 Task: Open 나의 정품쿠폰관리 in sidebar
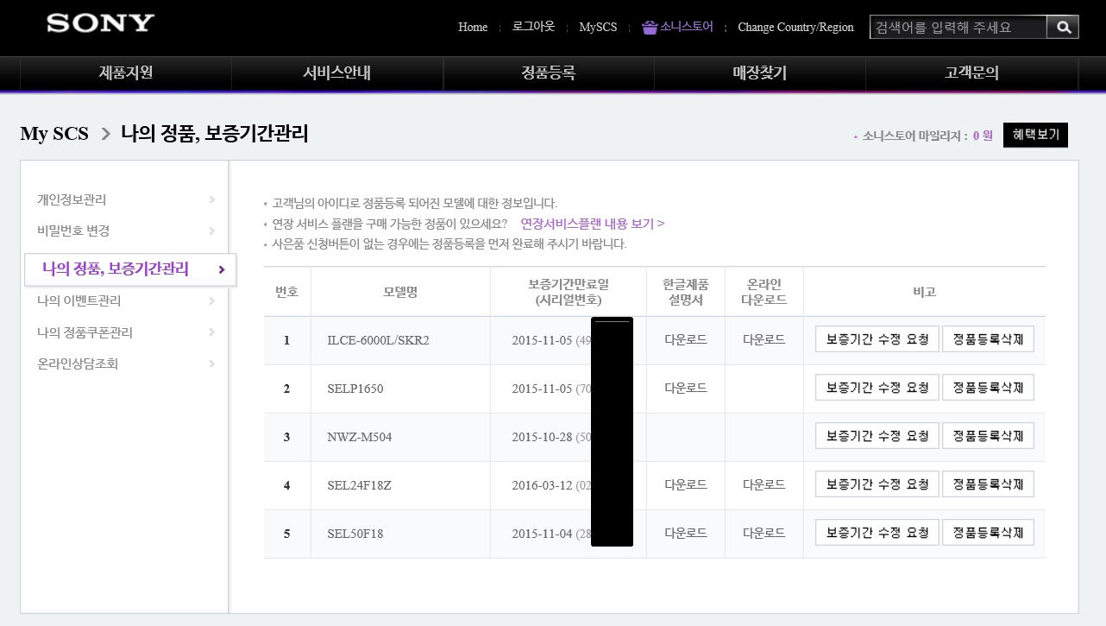[x=85, y=332]
